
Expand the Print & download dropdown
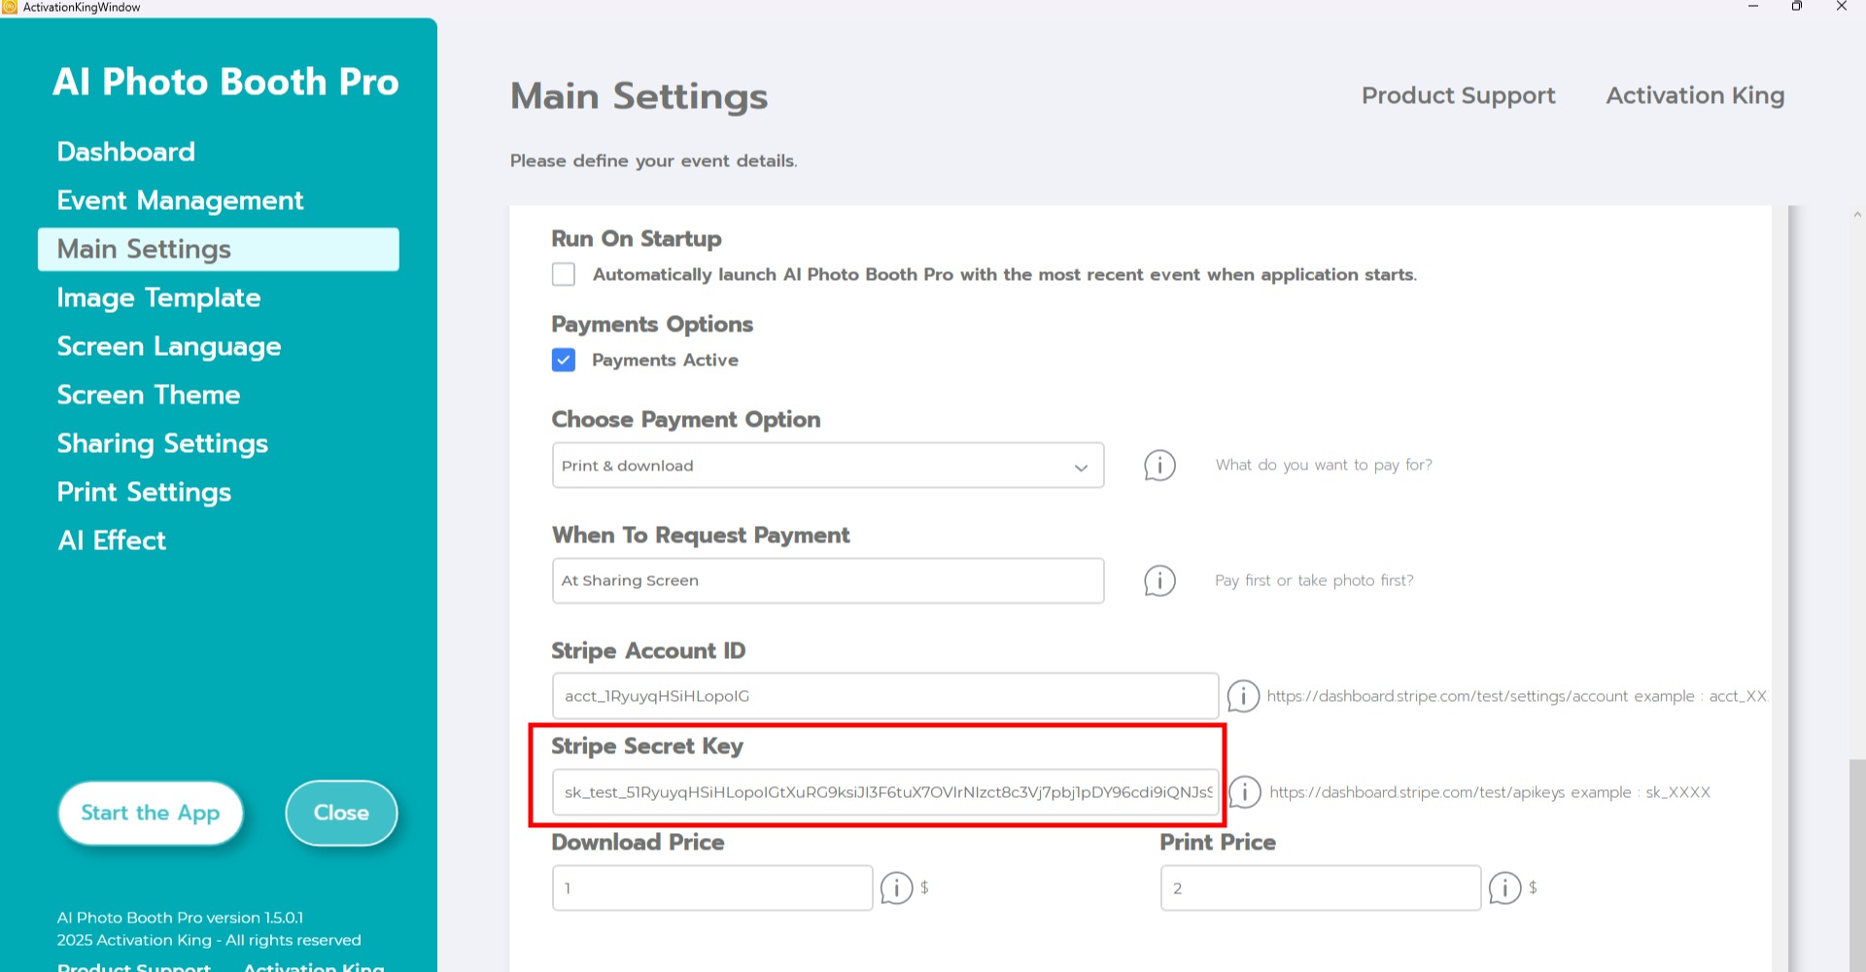click(827, 466)
